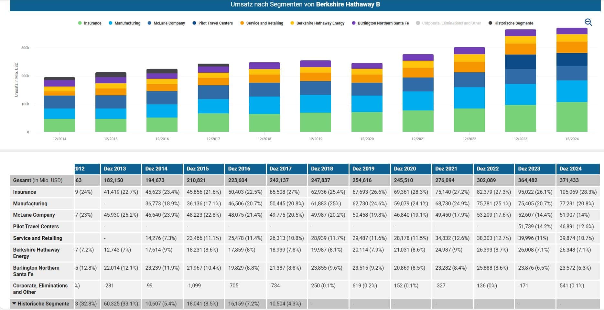604x310 pixels.
Task: Click the zoom-out magnifier icon on chart
Action: [x=588, y=22]
